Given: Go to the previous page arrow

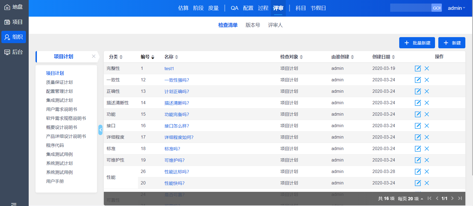Looking at the screenshot, I should tap(437, 198).
